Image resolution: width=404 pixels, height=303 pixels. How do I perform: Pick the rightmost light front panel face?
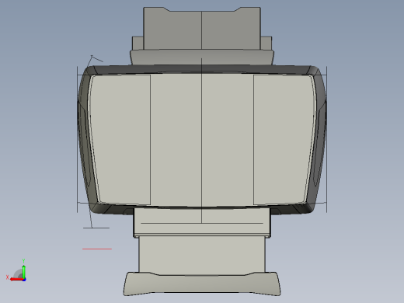pos(284,140)
